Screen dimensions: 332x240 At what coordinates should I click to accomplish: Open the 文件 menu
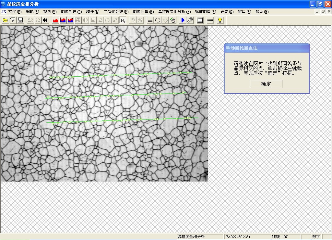[x=15, y=12]
